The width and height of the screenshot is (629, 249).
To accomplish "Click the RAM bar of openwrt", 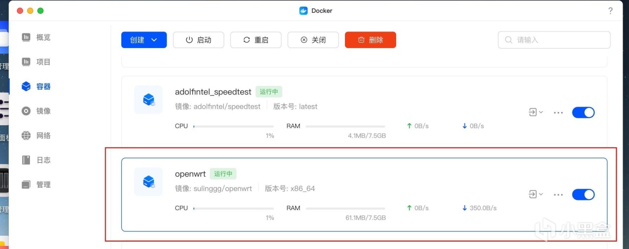I will [x=345, y=208].
